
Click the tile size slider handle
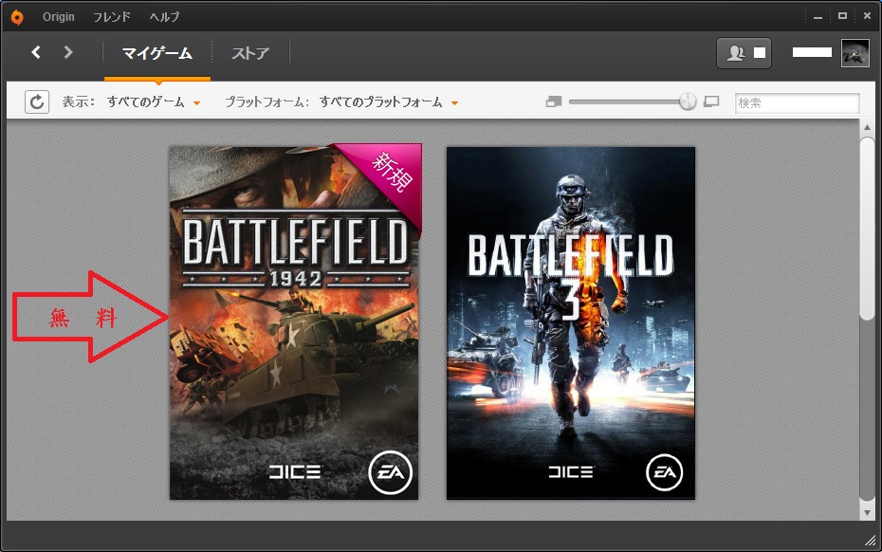(x=688, y=101)
